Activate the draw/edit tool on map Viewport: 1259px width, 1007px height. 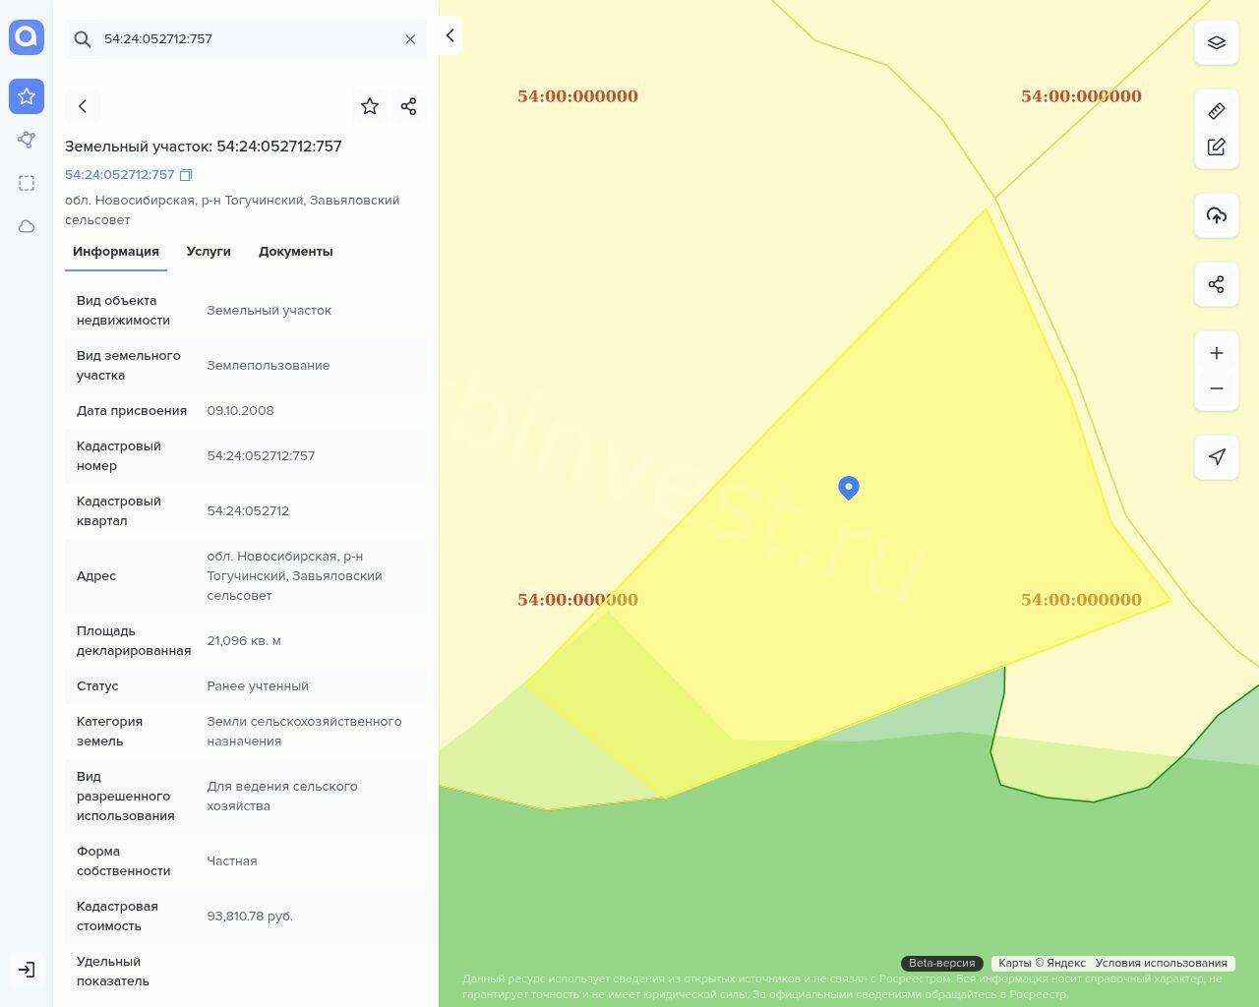[1216, 147]
